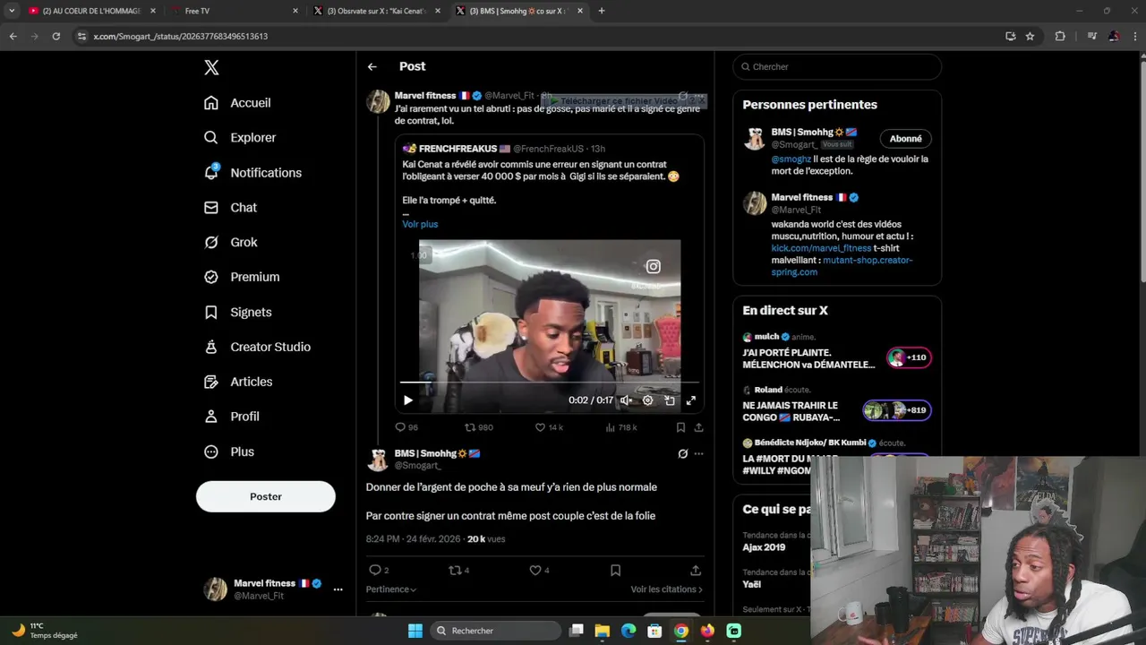Open FRENCHFREAKUS quoted post author
The height and width of the screenshot is (645, 1146).
(458, 149)
